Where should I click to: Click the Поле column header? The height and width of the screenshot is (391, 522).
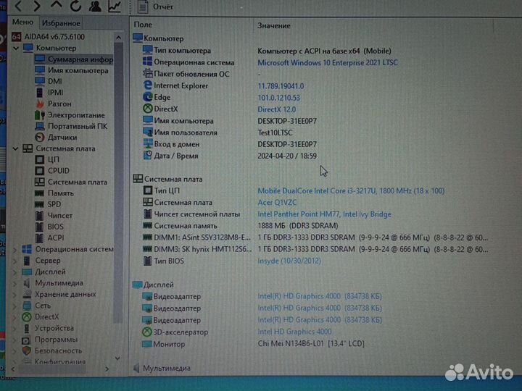tap(143, 25)
